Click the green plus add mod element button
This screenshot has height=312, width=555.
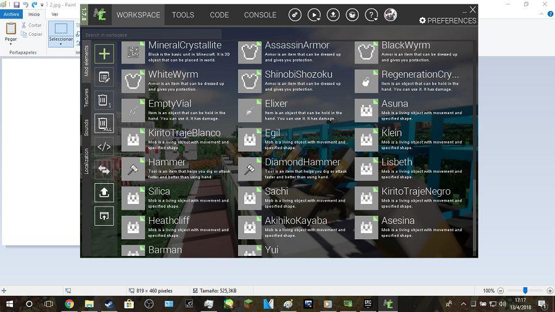pos(104,54)
